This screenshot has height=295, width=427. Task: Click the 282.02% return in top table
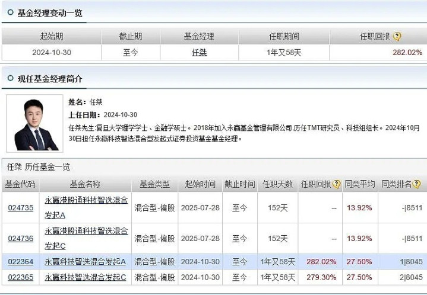[x=407, y=53]
